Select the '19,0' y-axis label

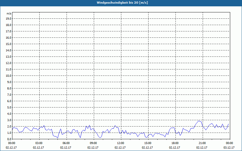coord(8,19)
